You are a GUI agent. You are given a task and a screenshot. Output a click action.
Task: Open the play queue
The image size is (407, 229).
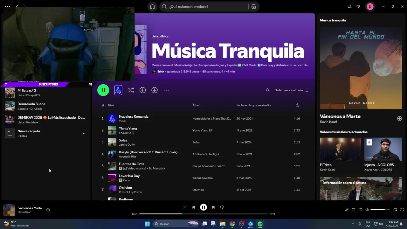coord(353,210)
